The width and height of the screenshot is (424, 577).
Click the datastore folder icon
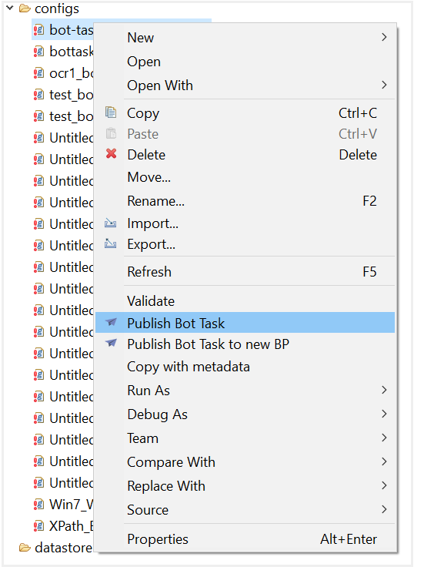tap(25, 548)
